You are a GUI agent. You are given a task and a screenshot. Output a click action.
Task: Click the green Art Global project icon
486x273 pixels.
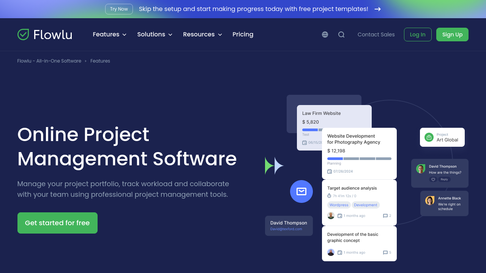pyautogui.click(x=429, y=137)
